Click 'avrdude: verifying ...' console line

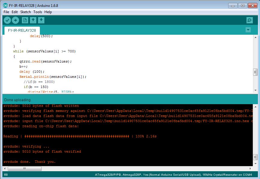point(26,146)
